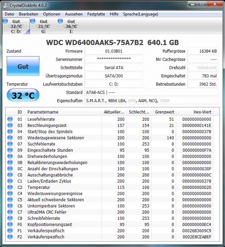Select the UltraDMA CRC Fehler parameter name
The height and width of the screenshot is (247, 225).
47,212
